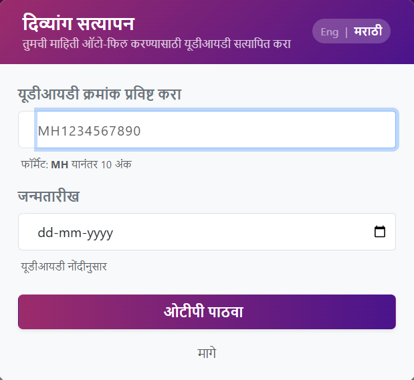Select the yyyy year segment
414x380 pixels.
coord(98,233)
